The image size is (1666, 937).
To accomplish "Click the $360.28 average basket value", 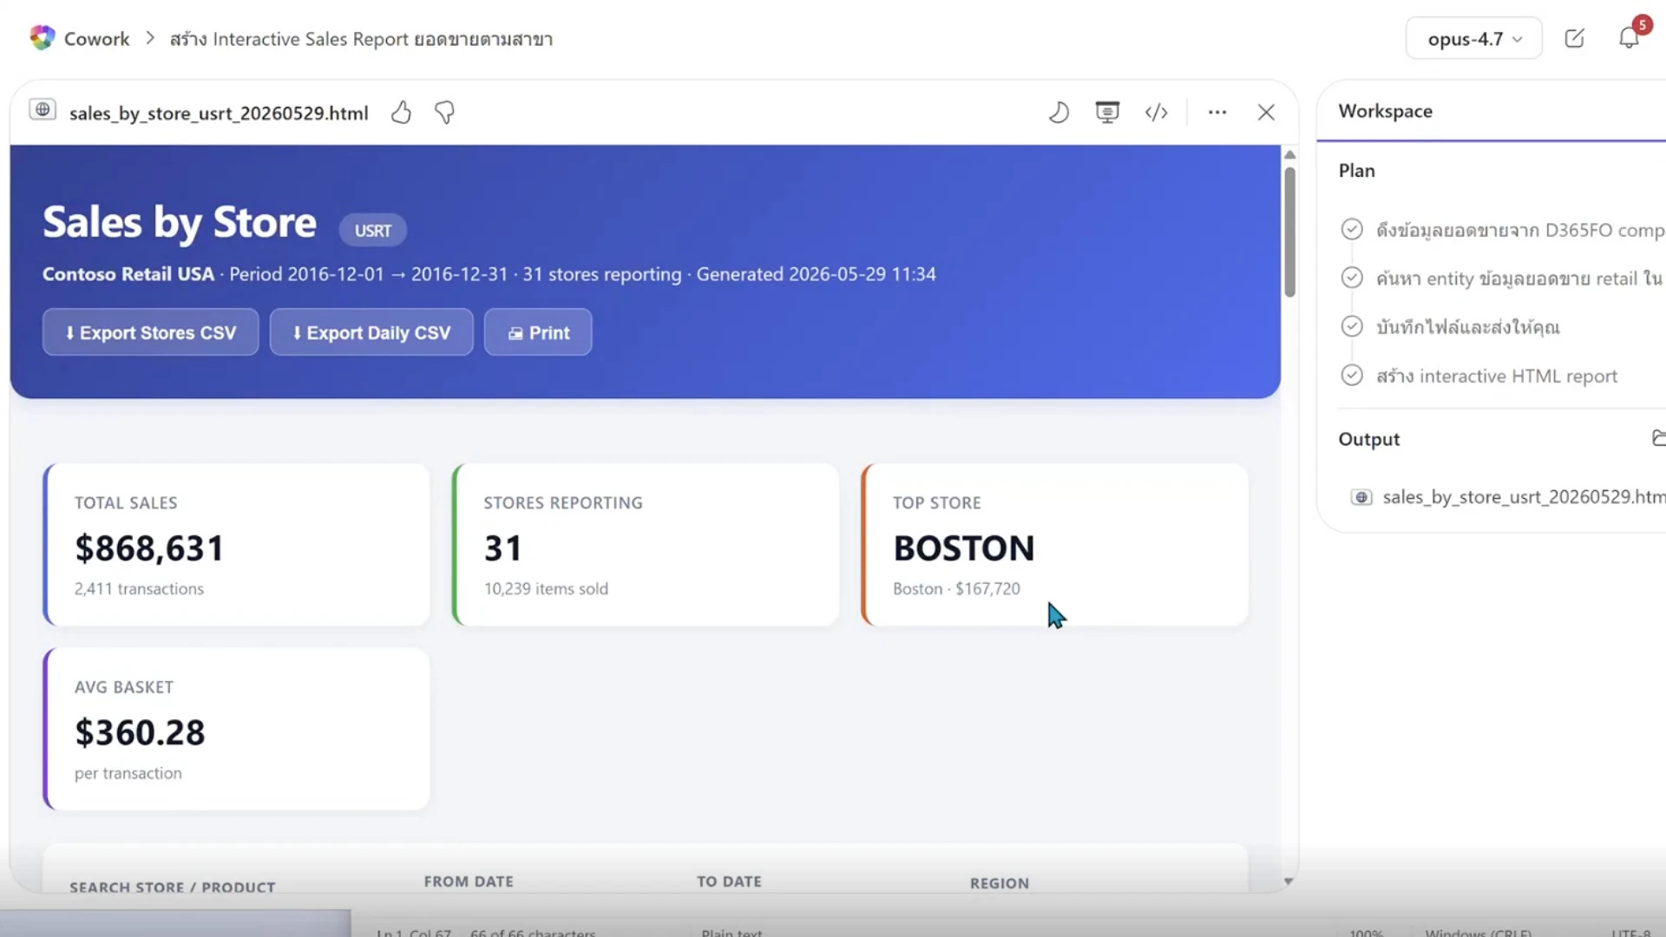I will 140,733.
